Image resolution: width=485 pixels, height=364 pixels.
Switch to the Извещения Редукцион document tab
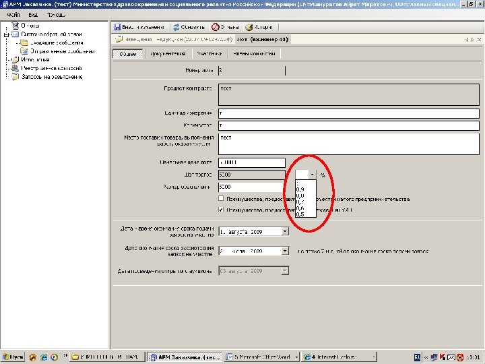174,39
